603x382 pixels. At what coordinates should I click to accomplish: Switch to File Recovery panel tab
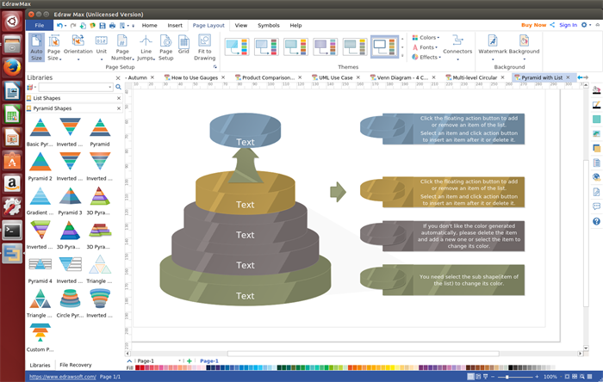pyautogui.click(x=75, y=365)
